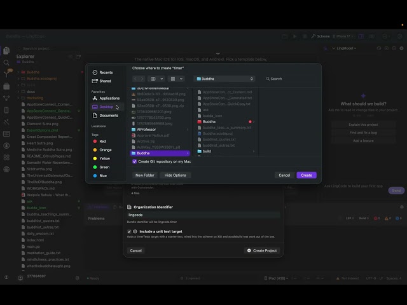Select Desktop in dialog Favorites
The image size is (407, 305).
(x=107, y=107)
